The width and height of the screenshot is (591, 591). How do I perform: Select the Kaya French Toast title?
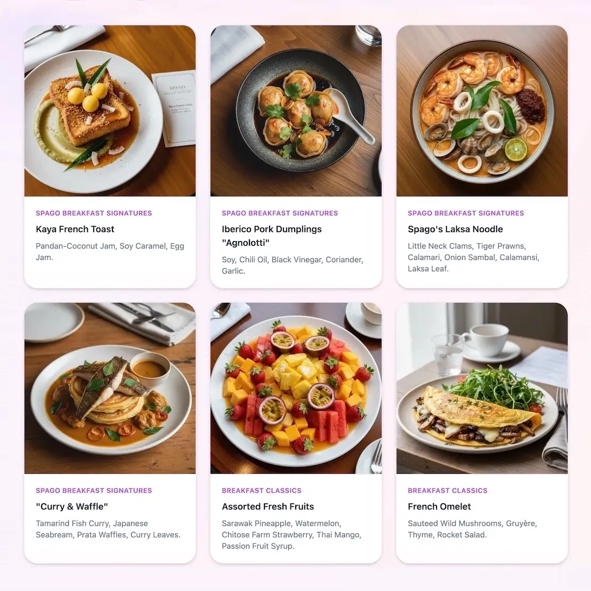pyautogui.click(x=75, y=229)
